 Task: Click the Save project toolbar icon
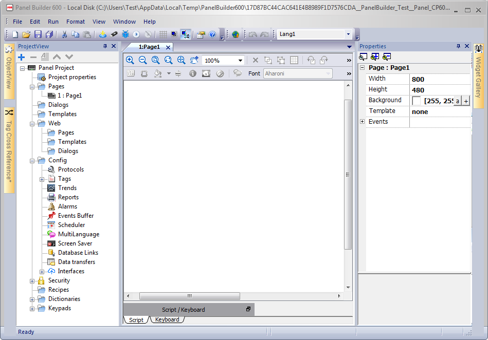pyautogui.click(x=38, y=34)
